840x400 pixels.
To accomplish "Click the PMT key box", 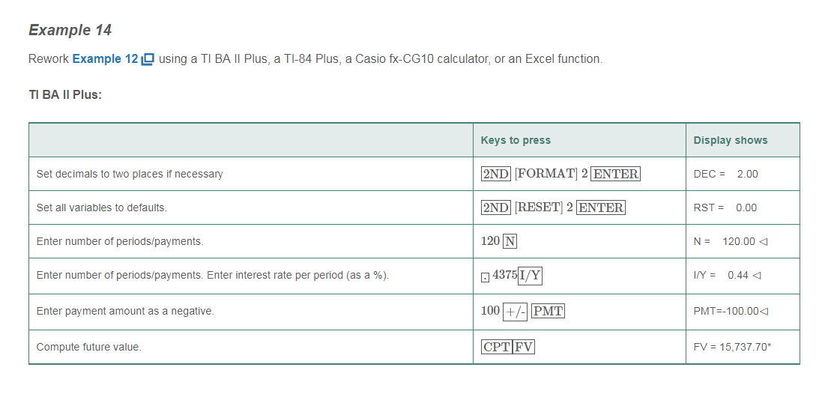I will point(548,312).
